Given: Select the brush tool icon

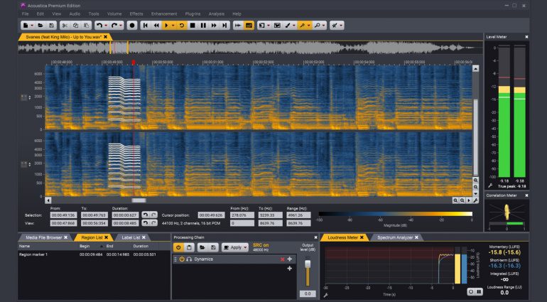Looking at the screenshot, I should click(288, 26).
